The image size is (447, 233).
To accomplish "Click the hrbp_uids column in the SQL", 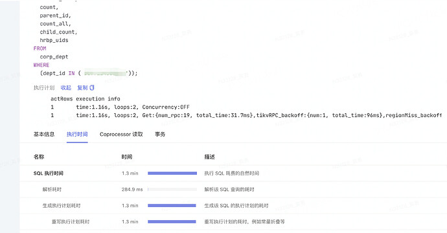I will pyautogui.click(x=54, y=40).
